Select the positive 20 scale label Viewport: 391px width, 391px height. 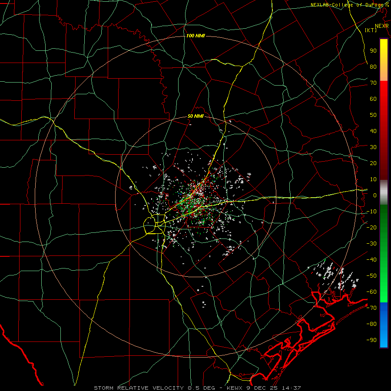tap(373, 163)
